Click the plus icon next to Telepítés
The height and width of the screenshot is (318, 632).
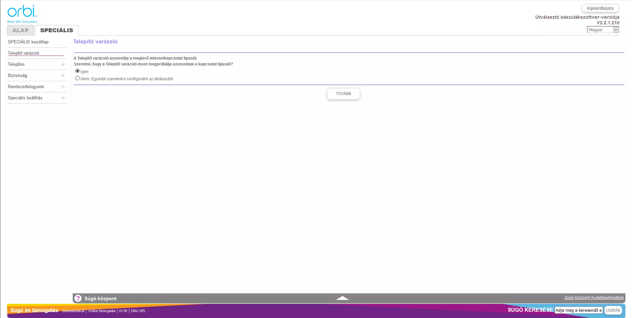(x=63, y=64)
